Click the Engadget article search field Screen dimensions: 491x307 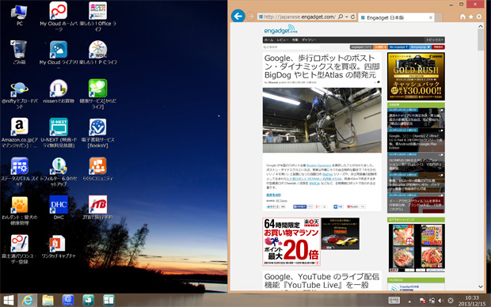291,47
